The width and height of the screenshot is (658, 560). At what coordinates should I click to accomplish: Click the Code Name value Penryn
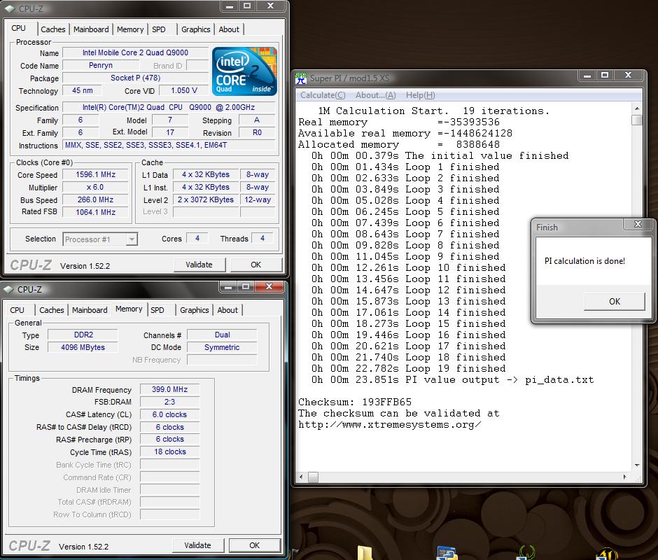pyautogui.click(x=101, y=65)
